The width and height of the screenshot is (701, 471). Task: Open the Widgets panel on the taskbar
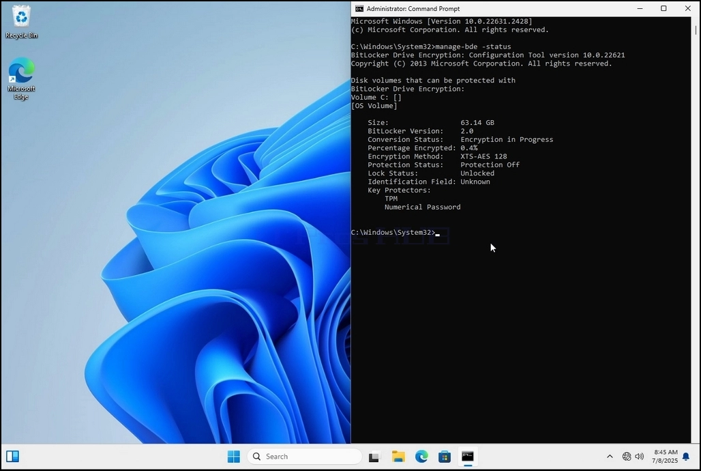[12, 456]
